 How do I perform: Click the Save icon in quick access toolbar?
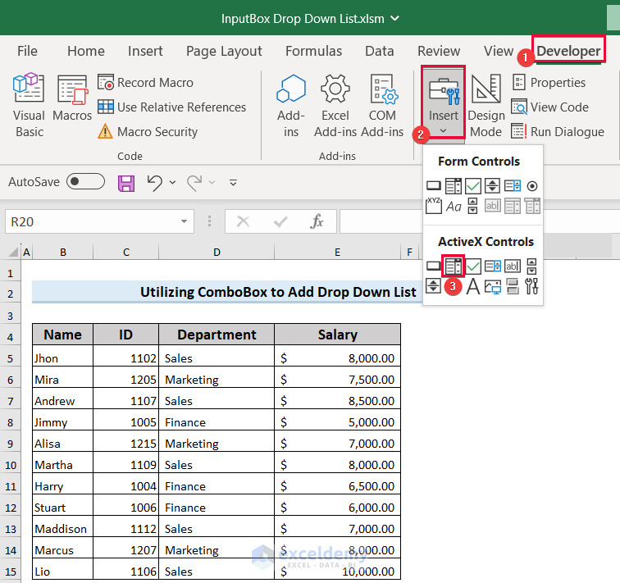coord(126,182)
